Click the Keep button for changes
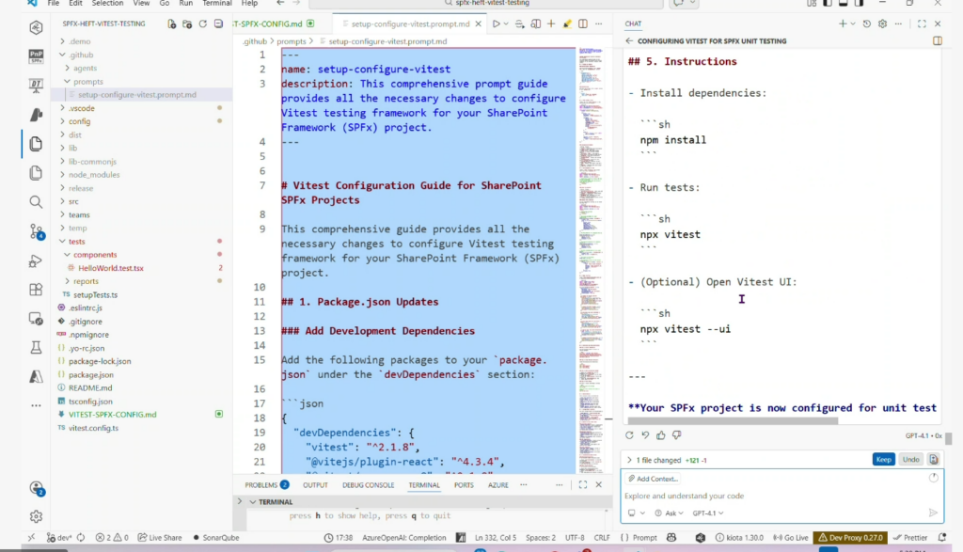963x552 pixels. (x=883, y=460)
